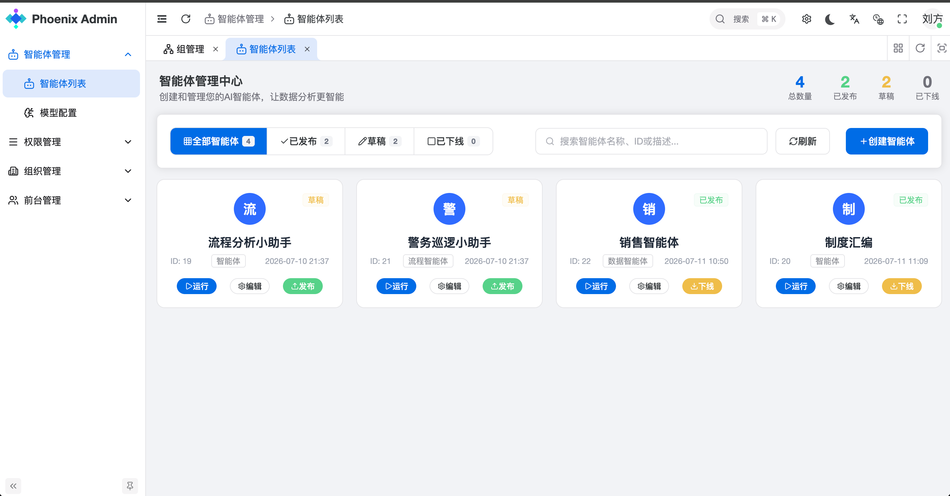The height and width of the screenshot is (496, 950).
Task: Click 销 avatar of 销售智能体
Action: coord(649,209)
